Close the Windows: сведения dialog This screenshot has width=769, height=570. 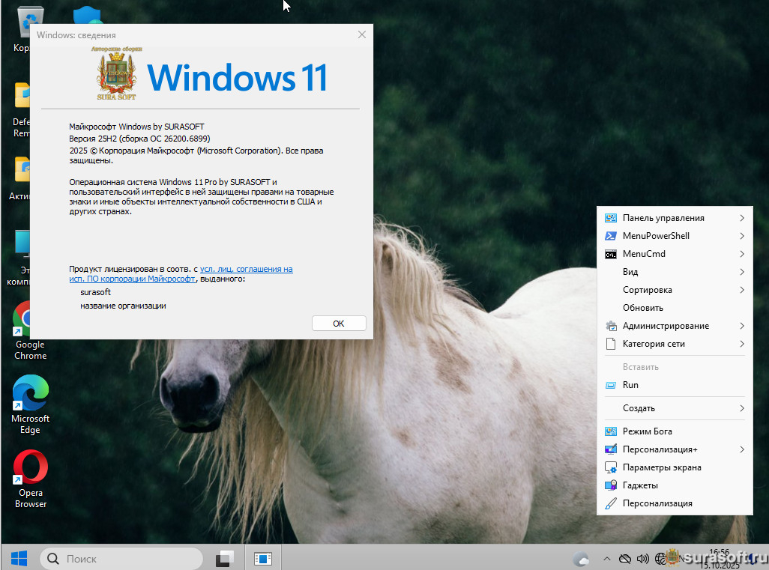[x=362, y=34]
